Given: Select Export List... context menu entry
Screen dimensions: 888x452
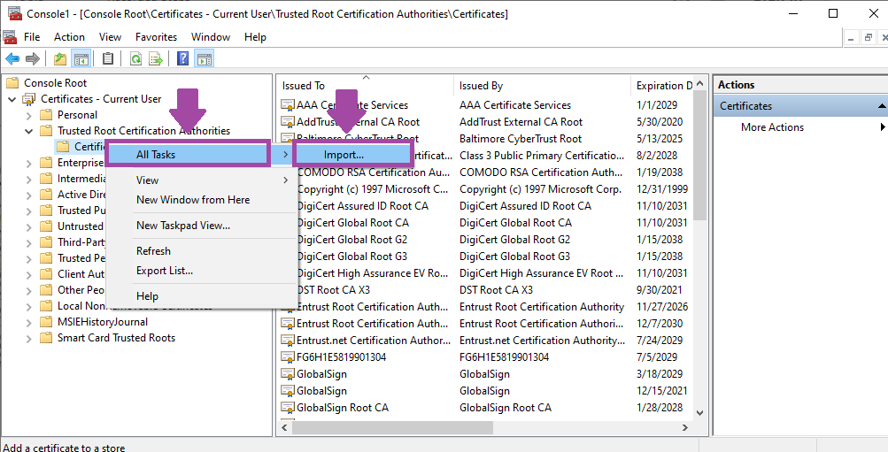Looking at the screenshot, I should (165, 271).
